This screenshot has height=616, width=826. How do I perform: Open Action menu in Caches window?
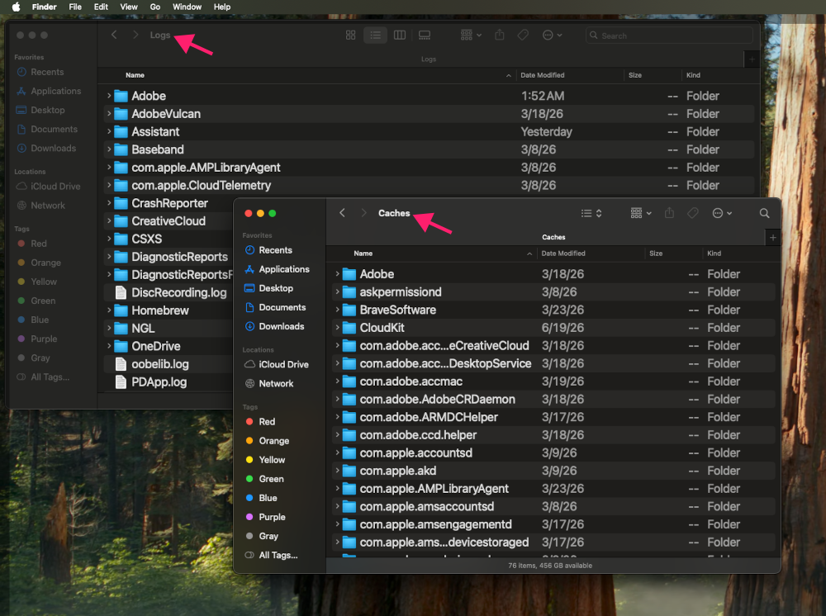click(722, 213)
